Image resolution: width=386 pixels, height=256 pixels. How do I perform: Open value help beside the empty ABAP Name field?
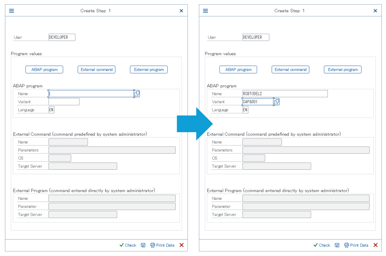pyautogui.click(x=137, y=93)
